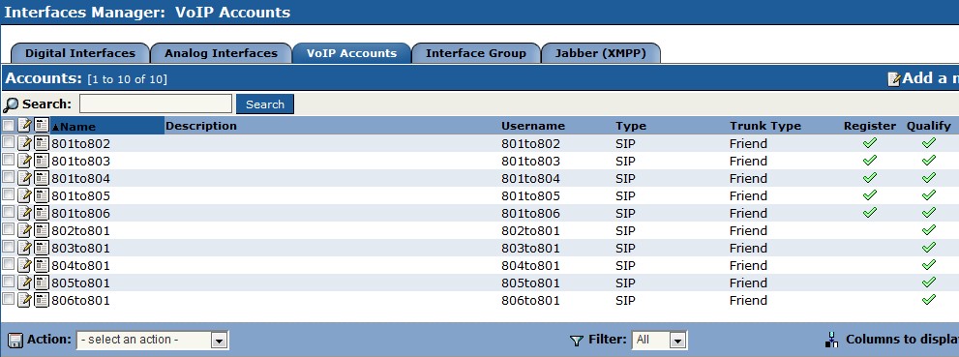Click the account name 801to802
The image size is (959, 357).
pyautogui.click(x=80, y=143)
